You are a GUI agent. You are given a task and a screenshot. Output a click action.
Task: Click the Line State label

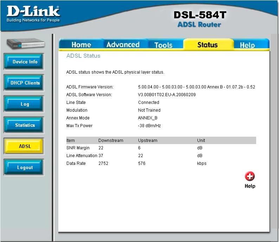coord(76,103)
